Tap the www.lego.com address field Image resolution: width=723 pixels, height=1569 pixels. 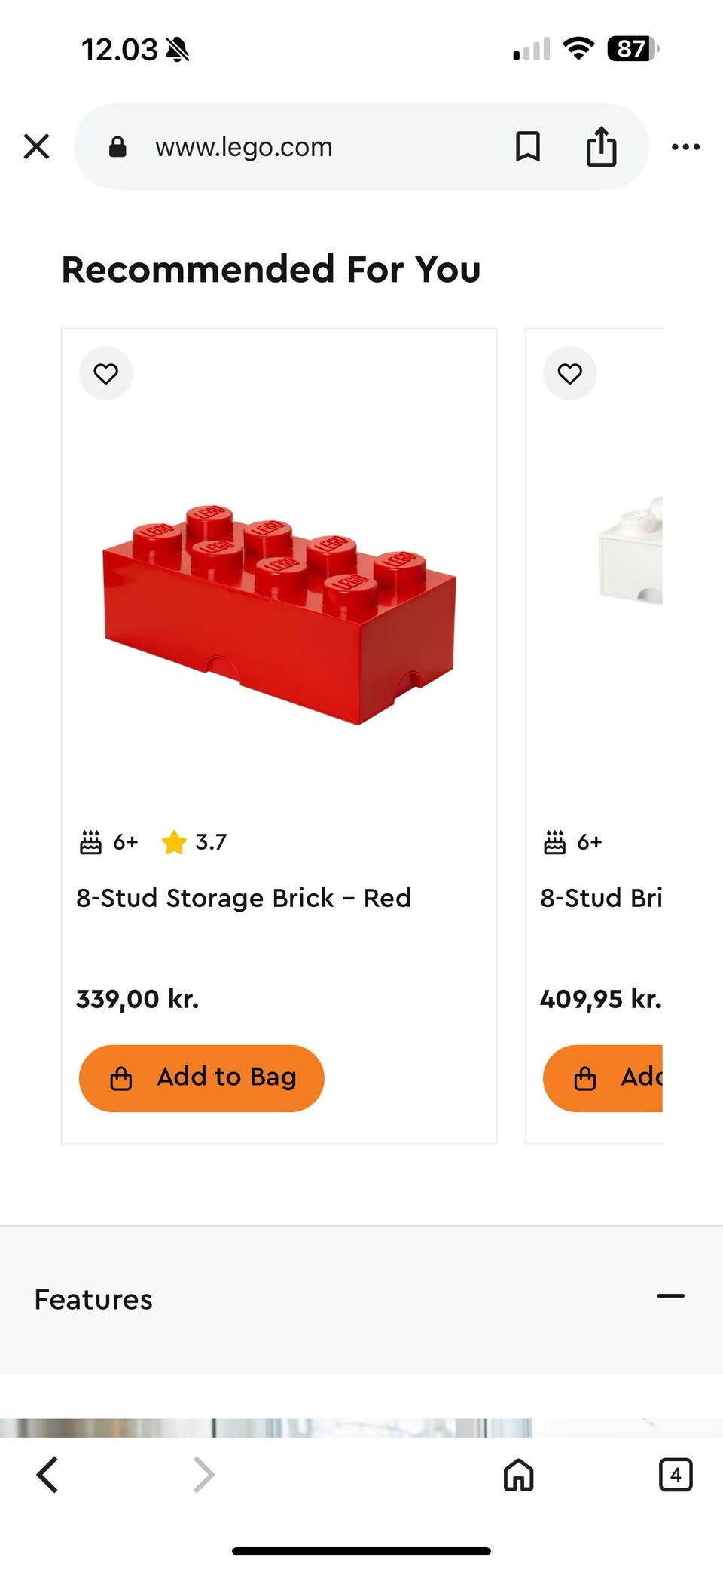[x=301, y=146]
